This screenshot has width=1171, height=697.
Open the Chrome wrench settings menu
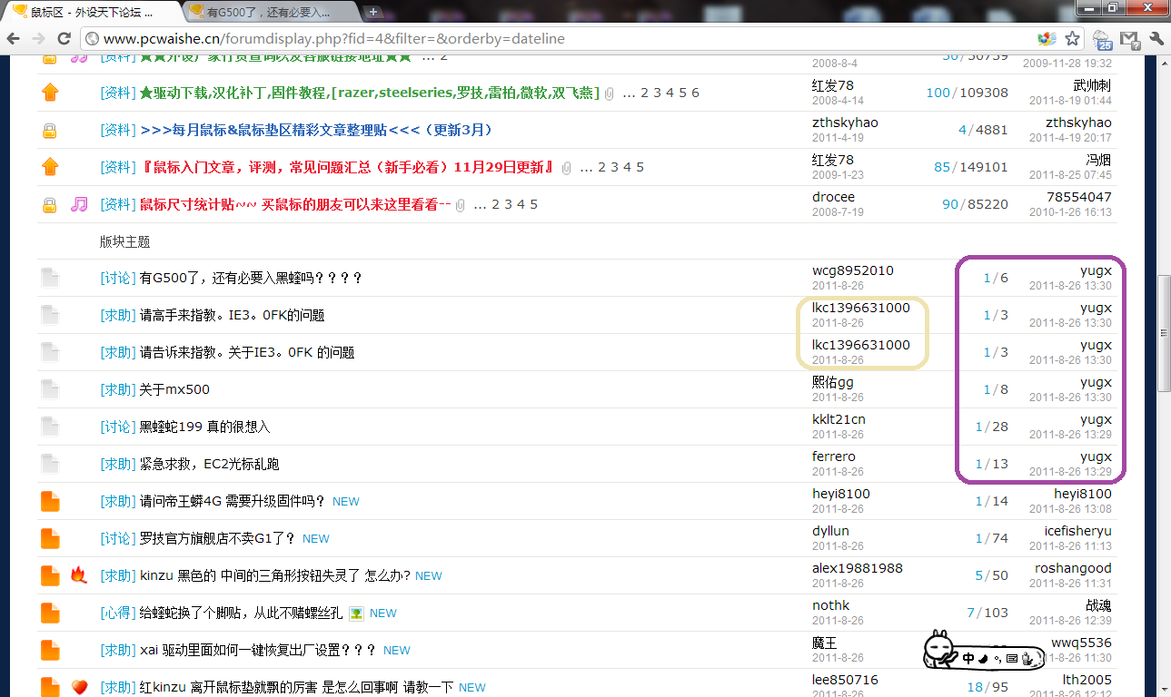(1156, 39)
